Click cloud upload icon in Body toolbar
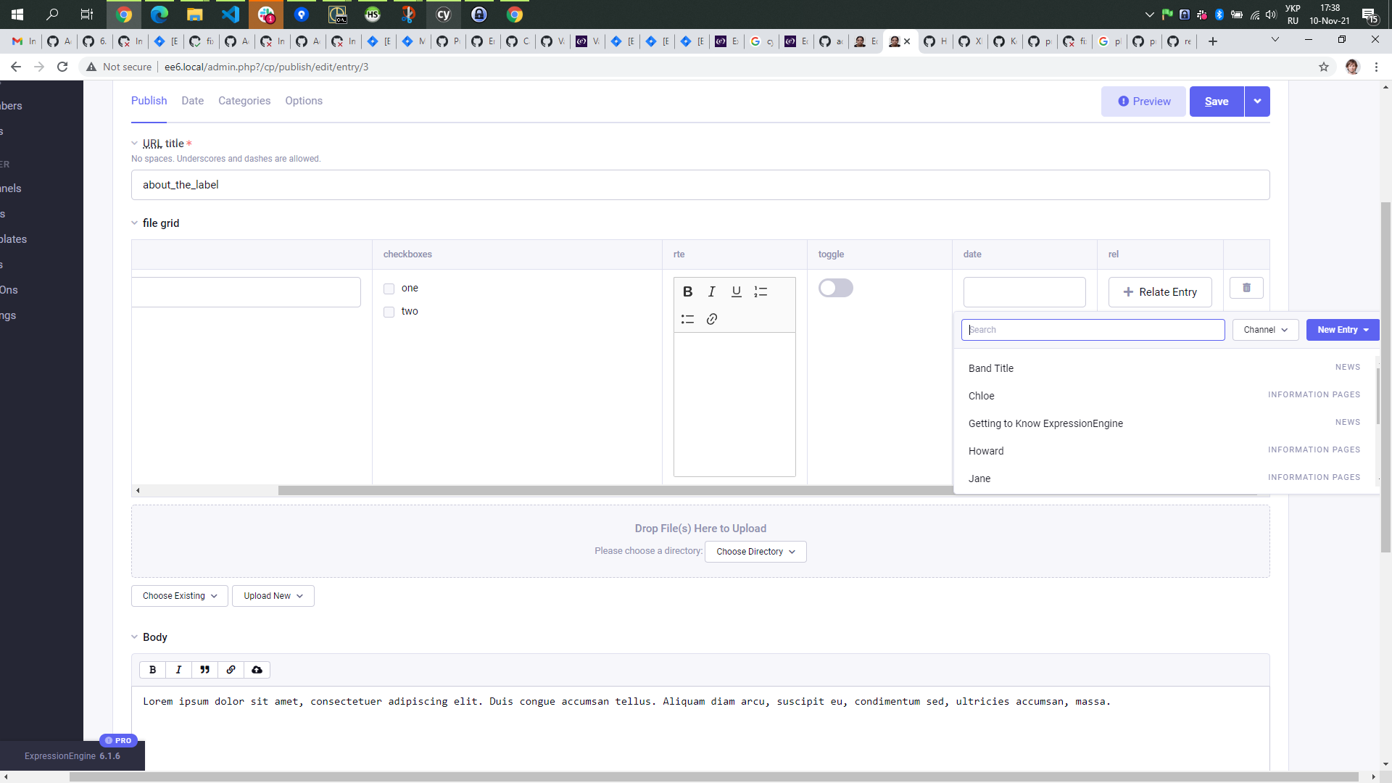 pos(257,670)
